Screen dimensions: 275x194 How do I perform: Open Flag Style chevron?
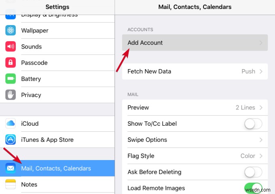[x=261, y=156]
